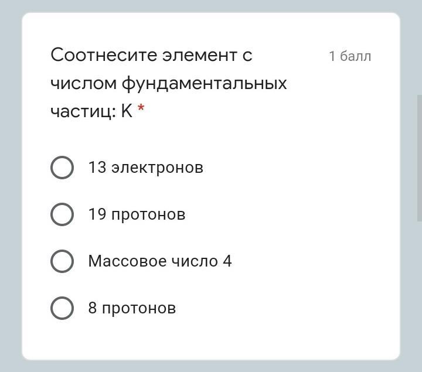Click the element letter "K" in question
Screen dimensions: 422x372
[127, 111]
